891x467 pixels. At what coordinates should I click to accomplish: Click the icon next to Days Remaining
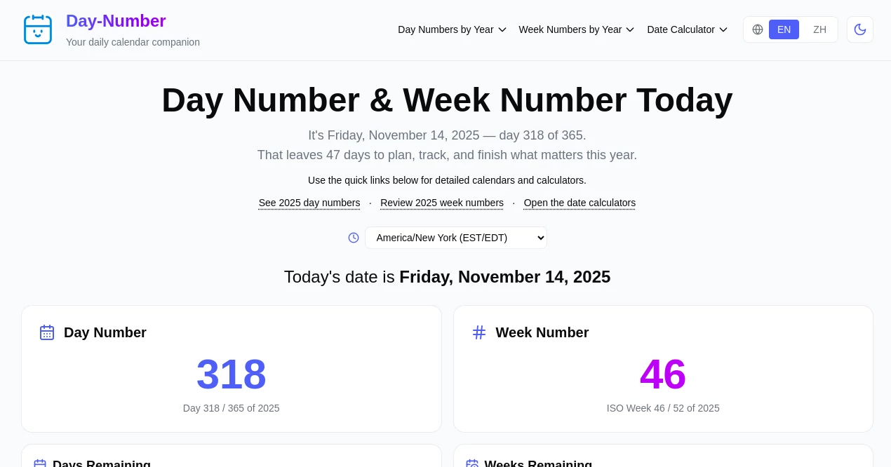click(40, 463)
